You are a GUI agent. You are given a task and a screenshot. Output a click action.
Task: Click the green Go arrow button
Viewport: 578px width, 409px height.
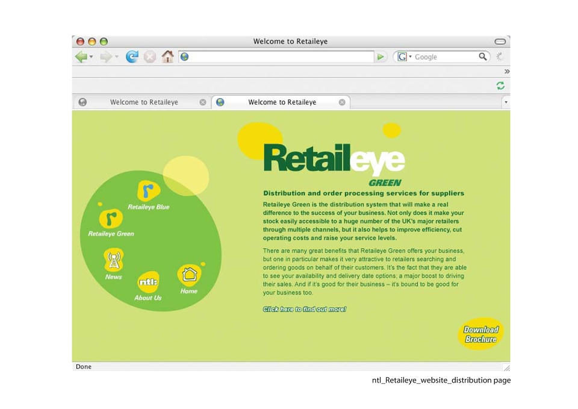(381, 57)
